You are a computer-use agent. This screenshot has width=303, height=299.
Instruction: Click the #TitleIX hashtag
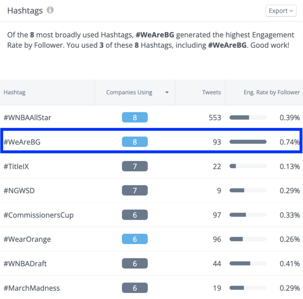(19, 166)
